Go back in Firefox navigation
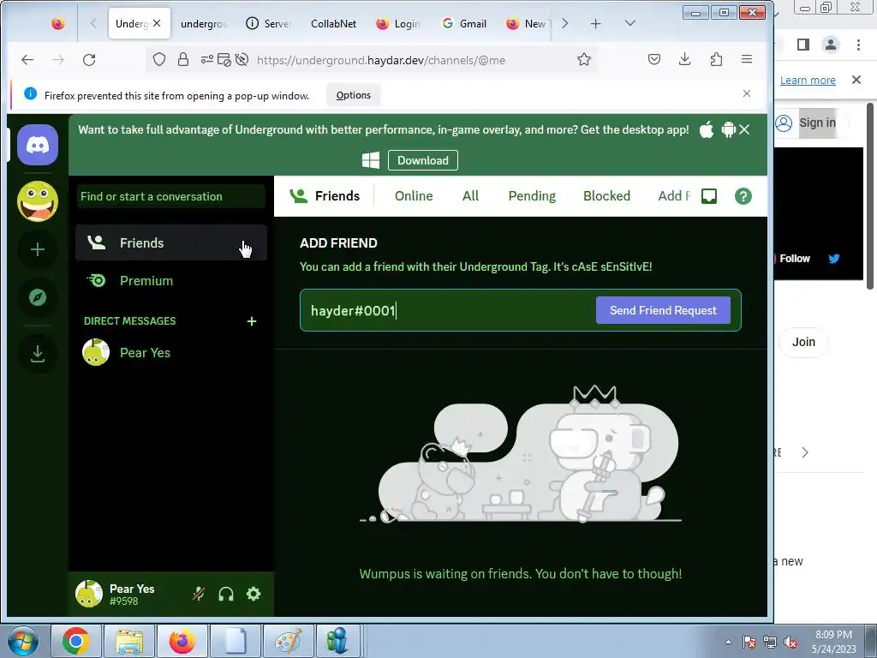The image size is (877, 658). 27,59
